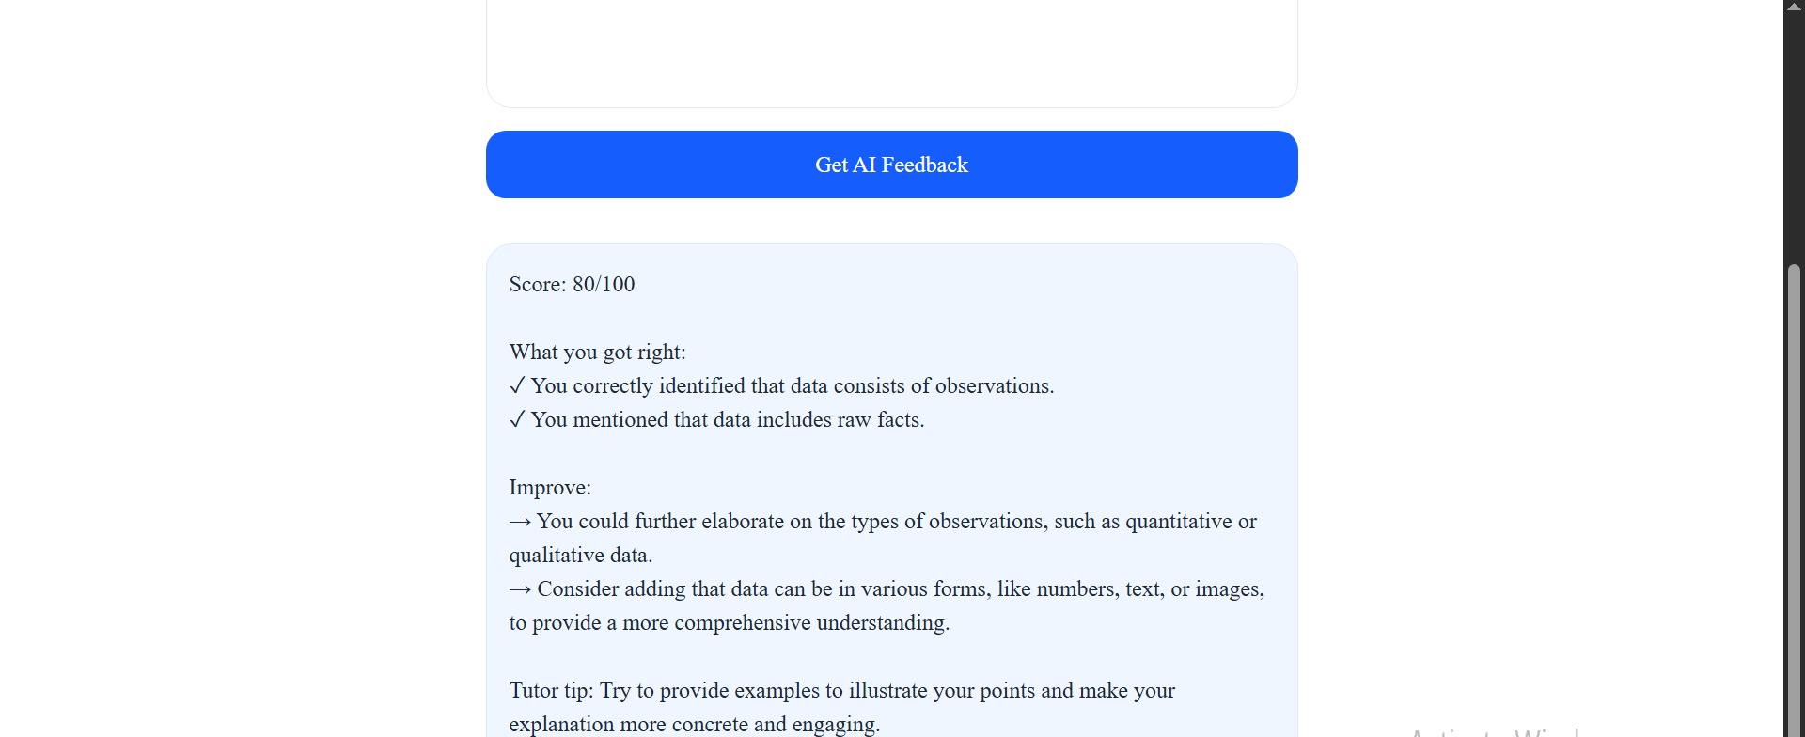
Task: Click the phrase 'quantitative or' in the Improve section
Action: [1191, 521]
